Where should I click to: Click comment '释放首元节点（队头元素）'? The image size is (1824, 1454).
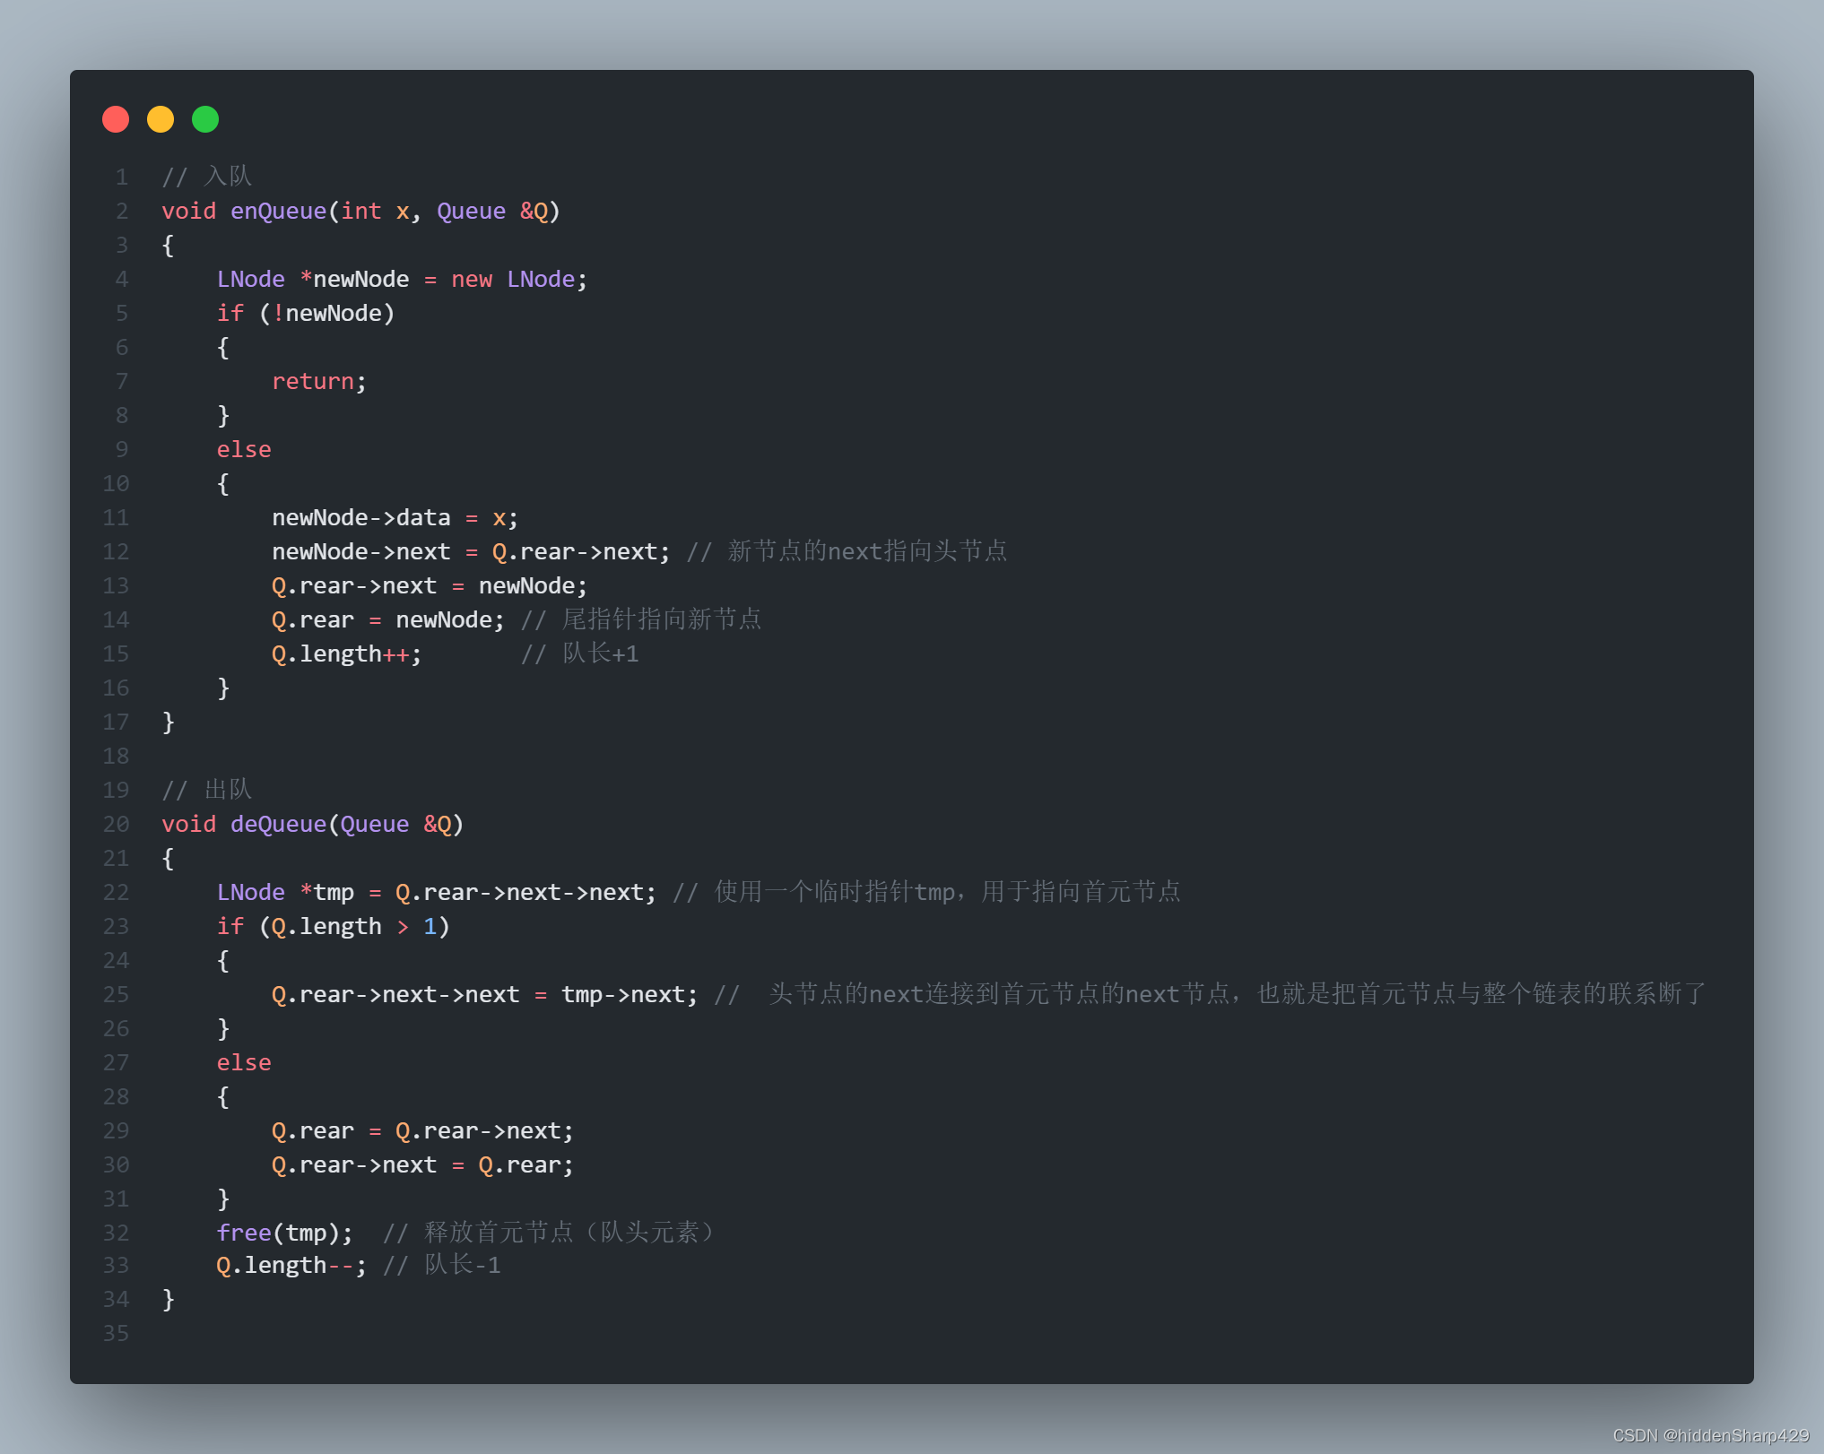pyautogui.click(x=570, y=1233)
